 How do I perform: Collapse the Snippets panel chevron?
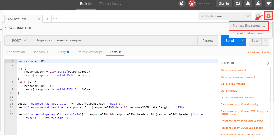coord(268,63)
